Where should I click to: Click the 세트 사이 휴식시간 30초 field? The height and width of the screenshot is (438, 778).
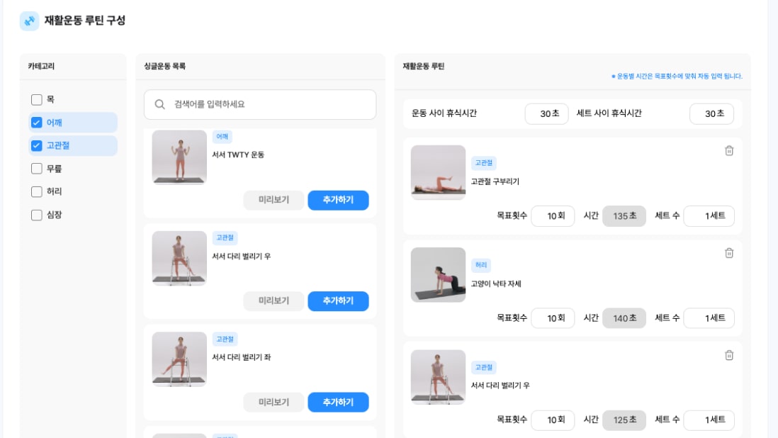(x=711, y=114)
